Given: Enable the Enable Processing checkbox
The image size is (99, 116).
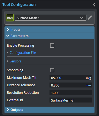Looking at the screenshot, I should [52, 46].
